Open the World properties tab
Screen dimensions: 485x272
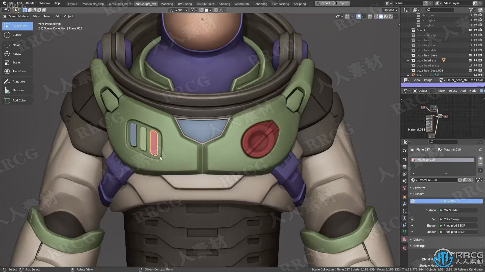click(x=404, y=188)
